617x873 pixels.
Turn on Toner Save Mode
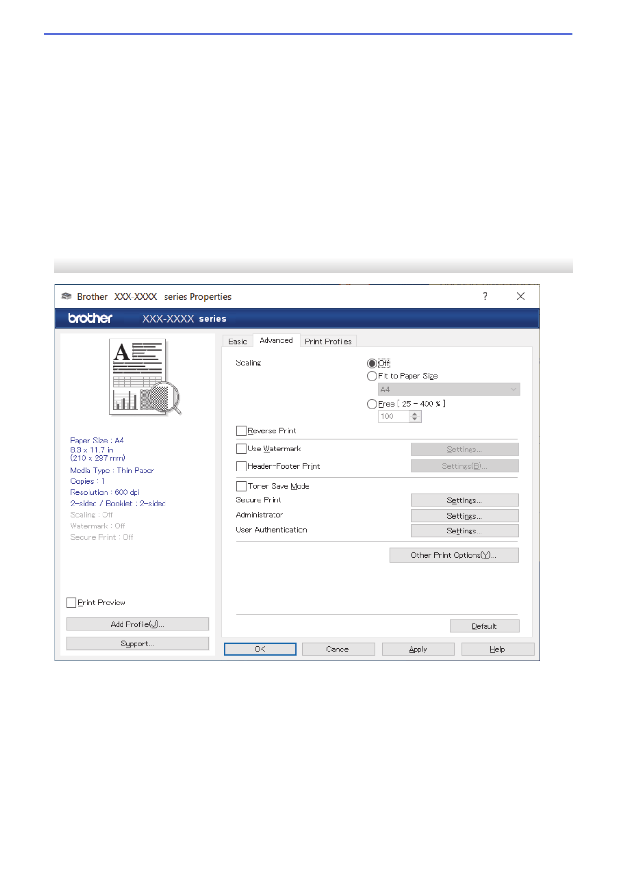(x=241, y=486)
